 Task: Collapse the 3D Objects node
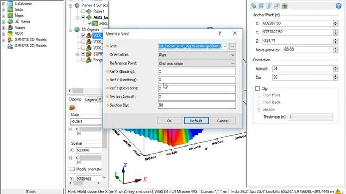71,30
